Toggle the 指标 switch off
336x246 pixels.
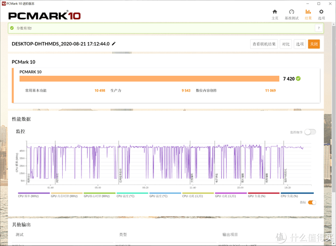pos(312,202)
